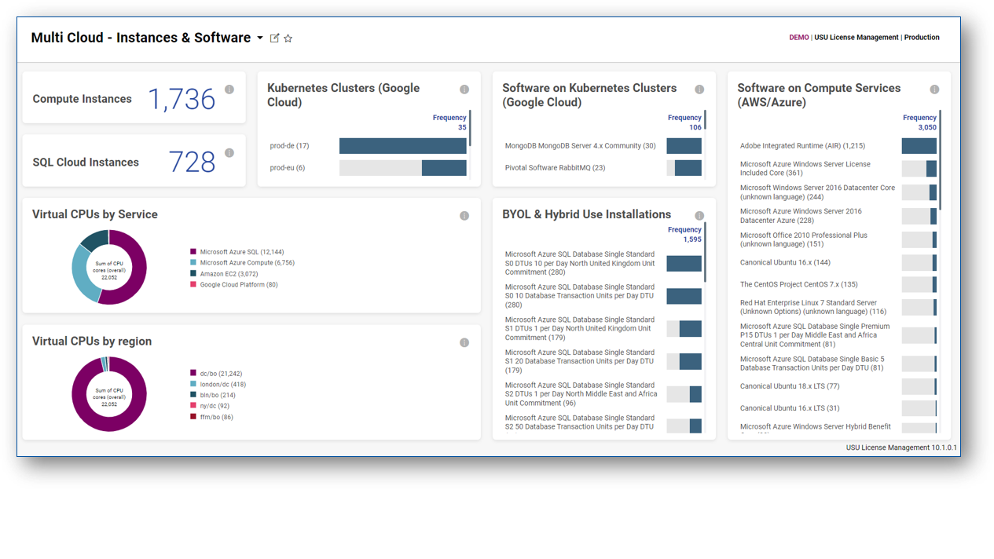
Task: Open info icon for Virtual CPUs by Service
Action: 464,216
